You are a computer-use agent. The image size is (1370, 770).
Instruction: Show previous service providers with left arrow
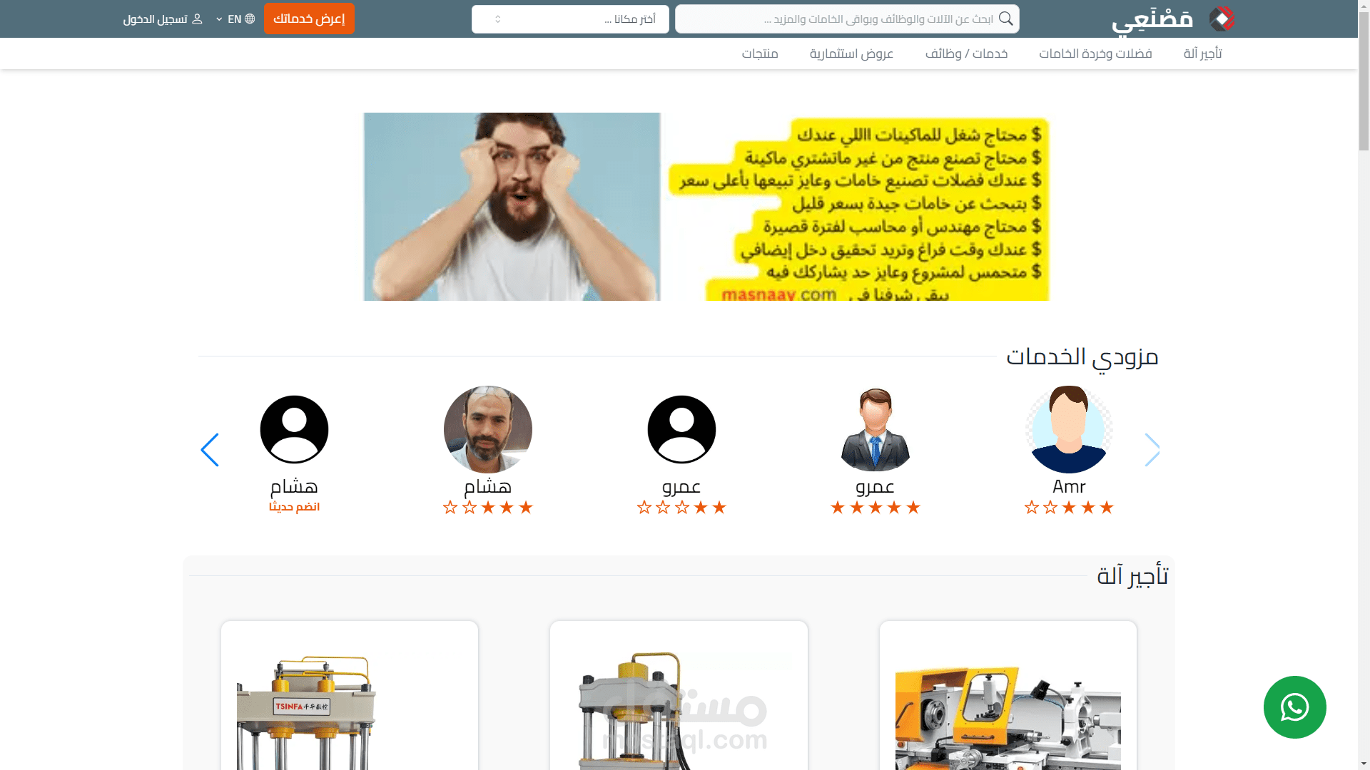pos(209,450)
